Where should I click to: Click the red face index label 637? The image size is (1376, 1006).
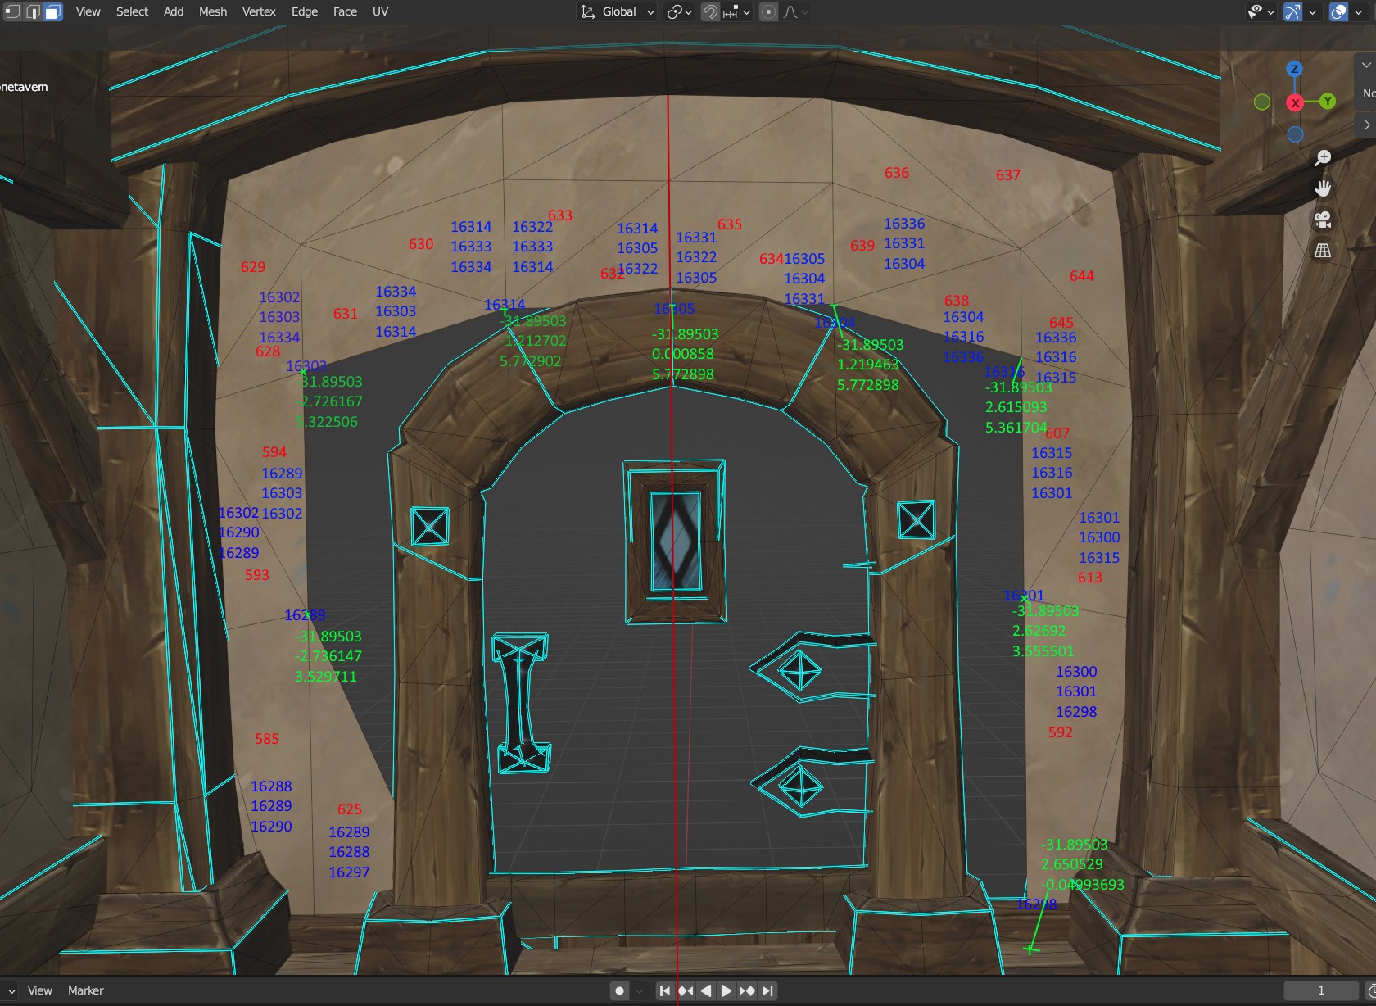pyautogui.click(x=1008, y=175)
